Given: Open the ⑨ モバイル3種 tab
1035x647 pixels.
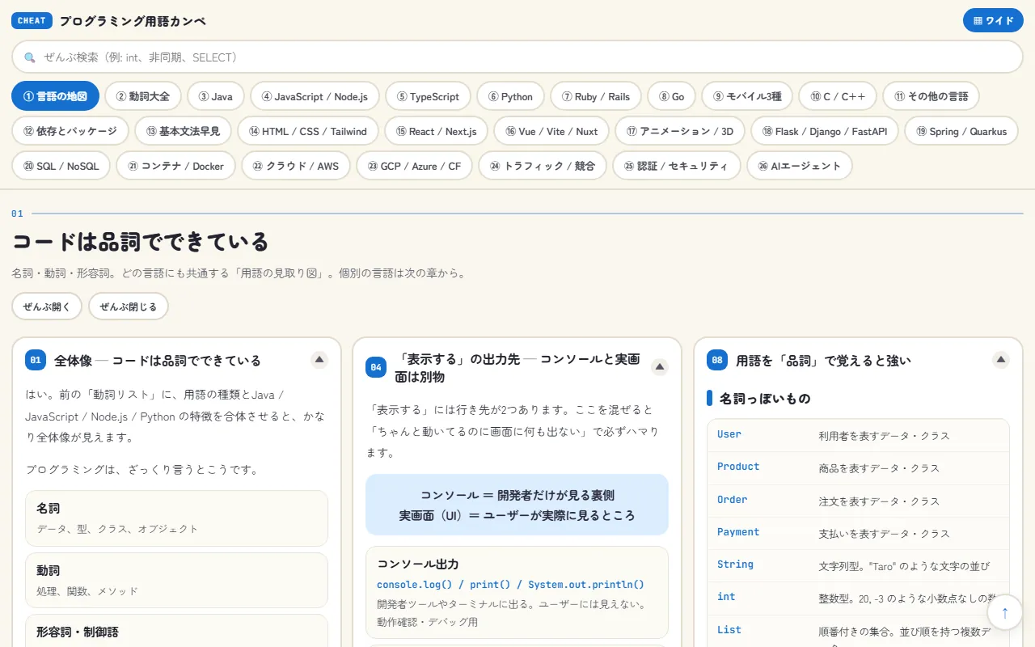Looking at the screenshot, I should 747,96.
